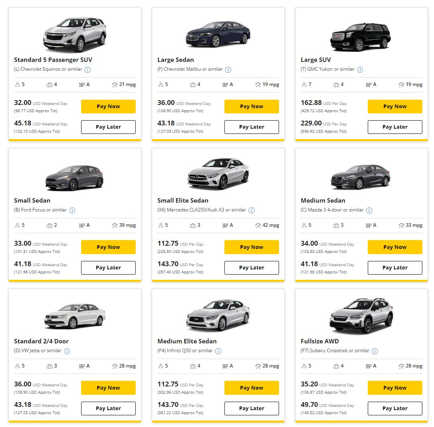Click the info icon next to Infiniti Q50
This screenshot has width=434, height=427.
[218, 351]
